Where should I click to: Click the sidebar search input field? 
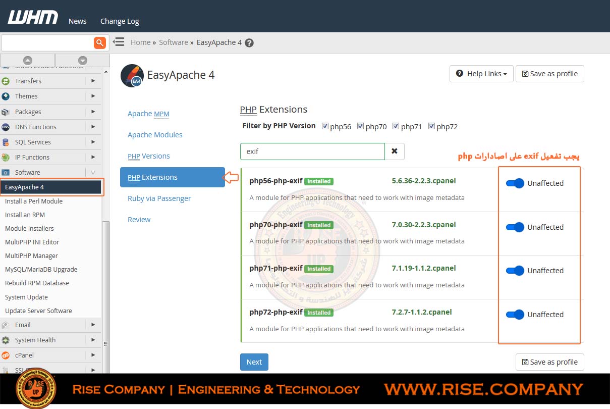point(47,42)
